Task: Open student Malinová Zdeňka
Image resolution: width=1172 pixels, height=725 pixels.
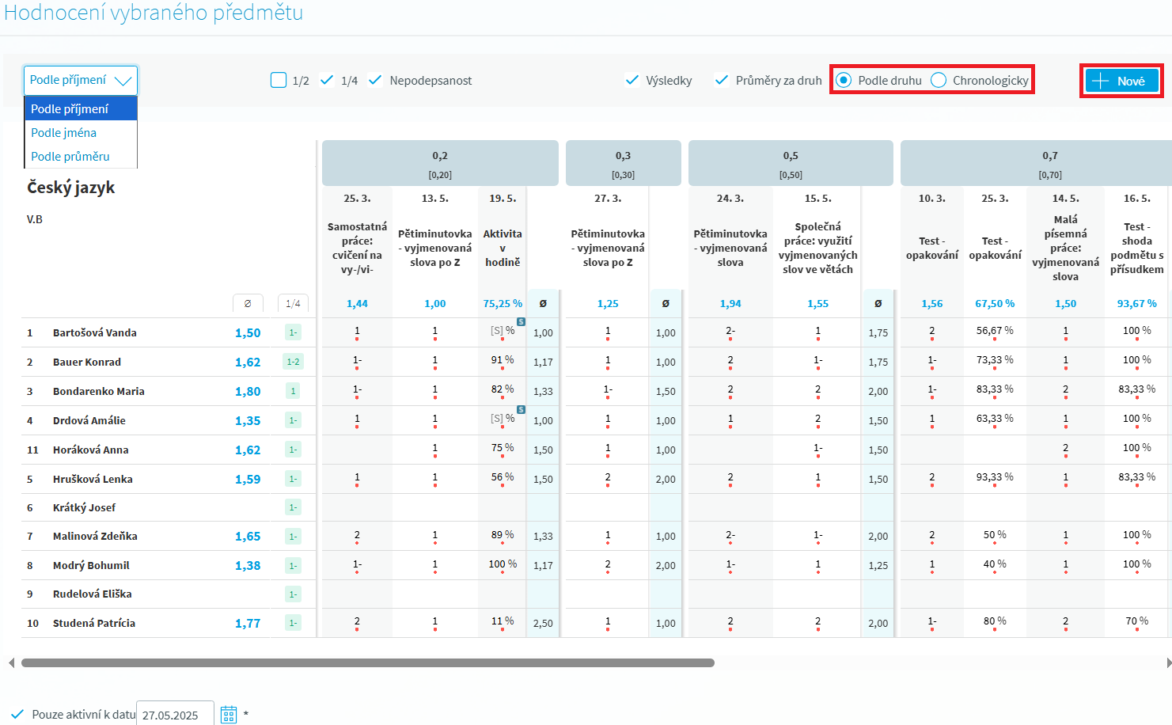Action: click(95, 536)
